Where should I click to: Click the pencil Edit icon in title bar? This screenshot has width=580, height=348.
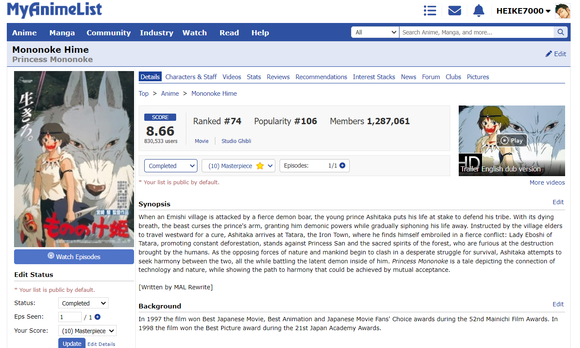pyautogui.click(x=556, y=54)
